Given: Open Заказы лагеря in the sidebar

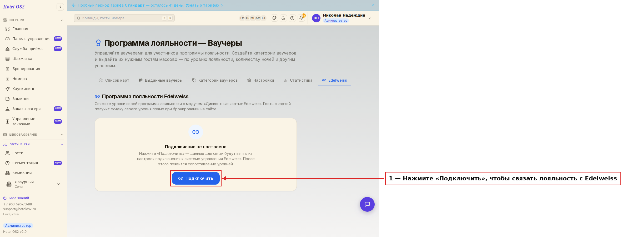Looking at the screenshot, I should pyautogui.click(x=33, y=109).
